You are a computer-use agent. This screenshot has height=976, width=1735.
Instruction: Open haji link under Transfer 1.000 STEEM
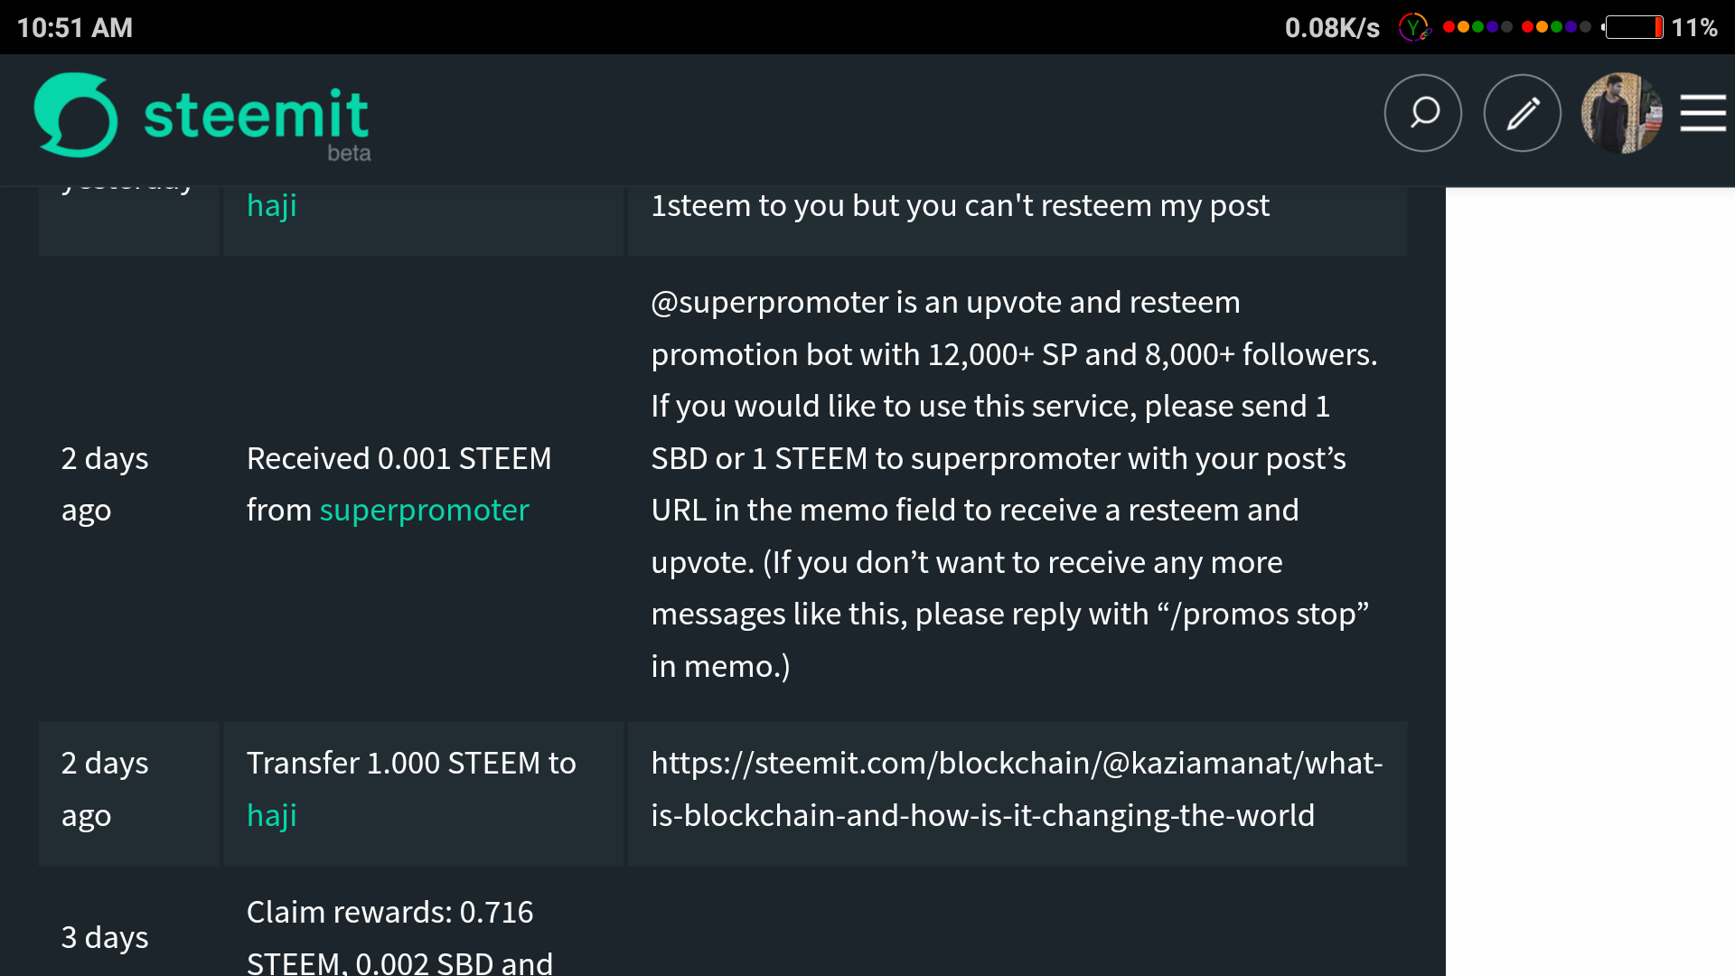coord(271,815)
